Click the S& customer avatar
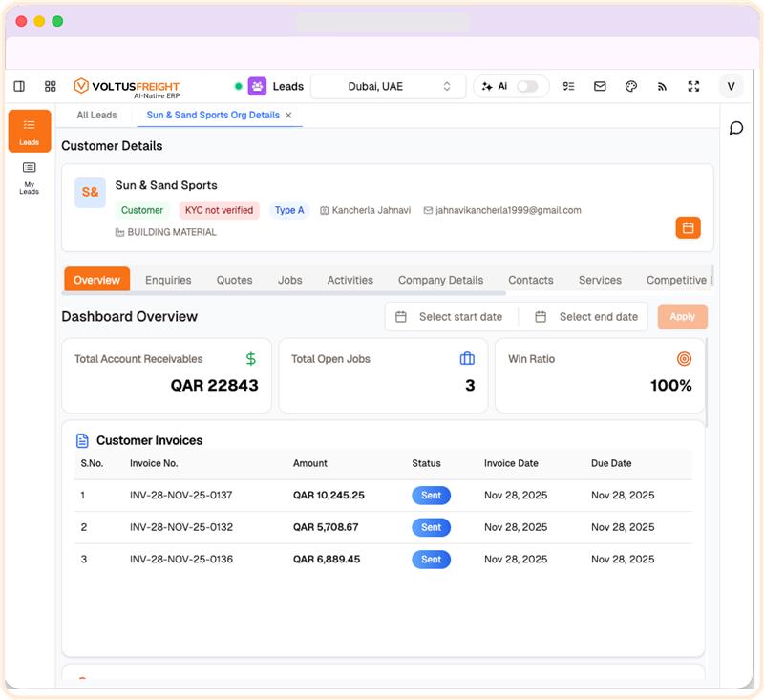Image resolution: width=764 pixels, height=700 pixels. click(x=90, y=192)
